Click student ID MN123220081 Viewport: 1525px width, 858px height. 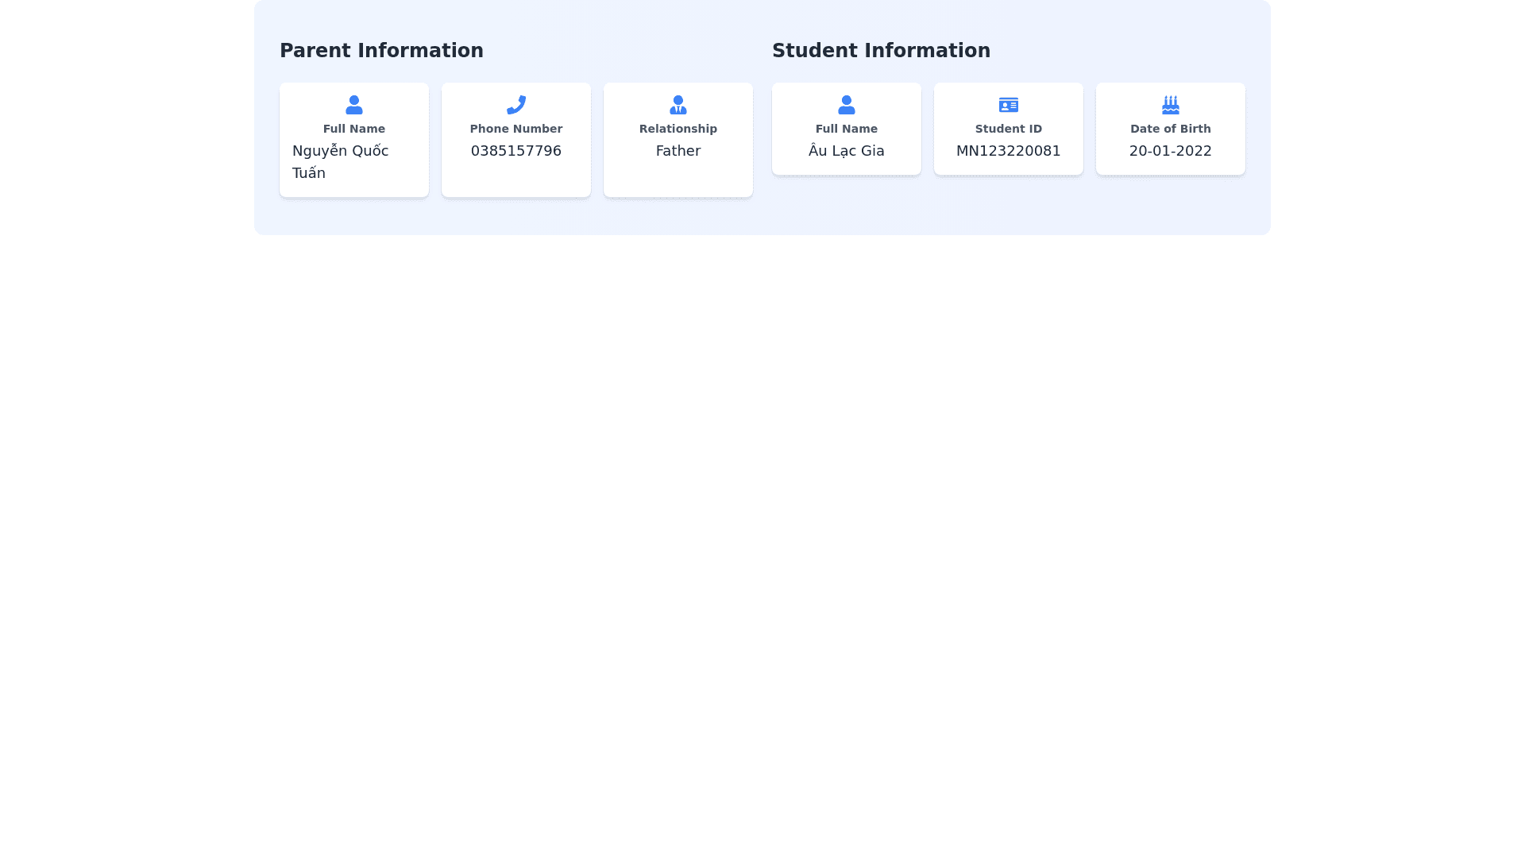pyautogui.click(x=1008, y=151)
